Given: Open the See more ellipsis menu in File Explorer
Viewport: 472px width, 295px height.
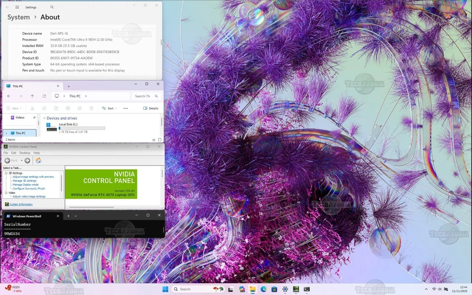Looking at the screenshot, I should [125, 108].
